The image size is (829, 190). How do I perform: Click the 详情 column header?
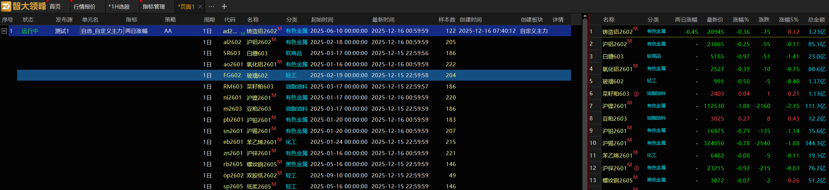[558, 20]
